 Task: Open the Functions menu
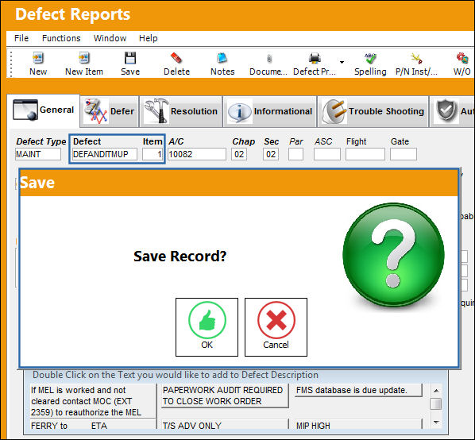pyautogui.click(x=61, y=38)
